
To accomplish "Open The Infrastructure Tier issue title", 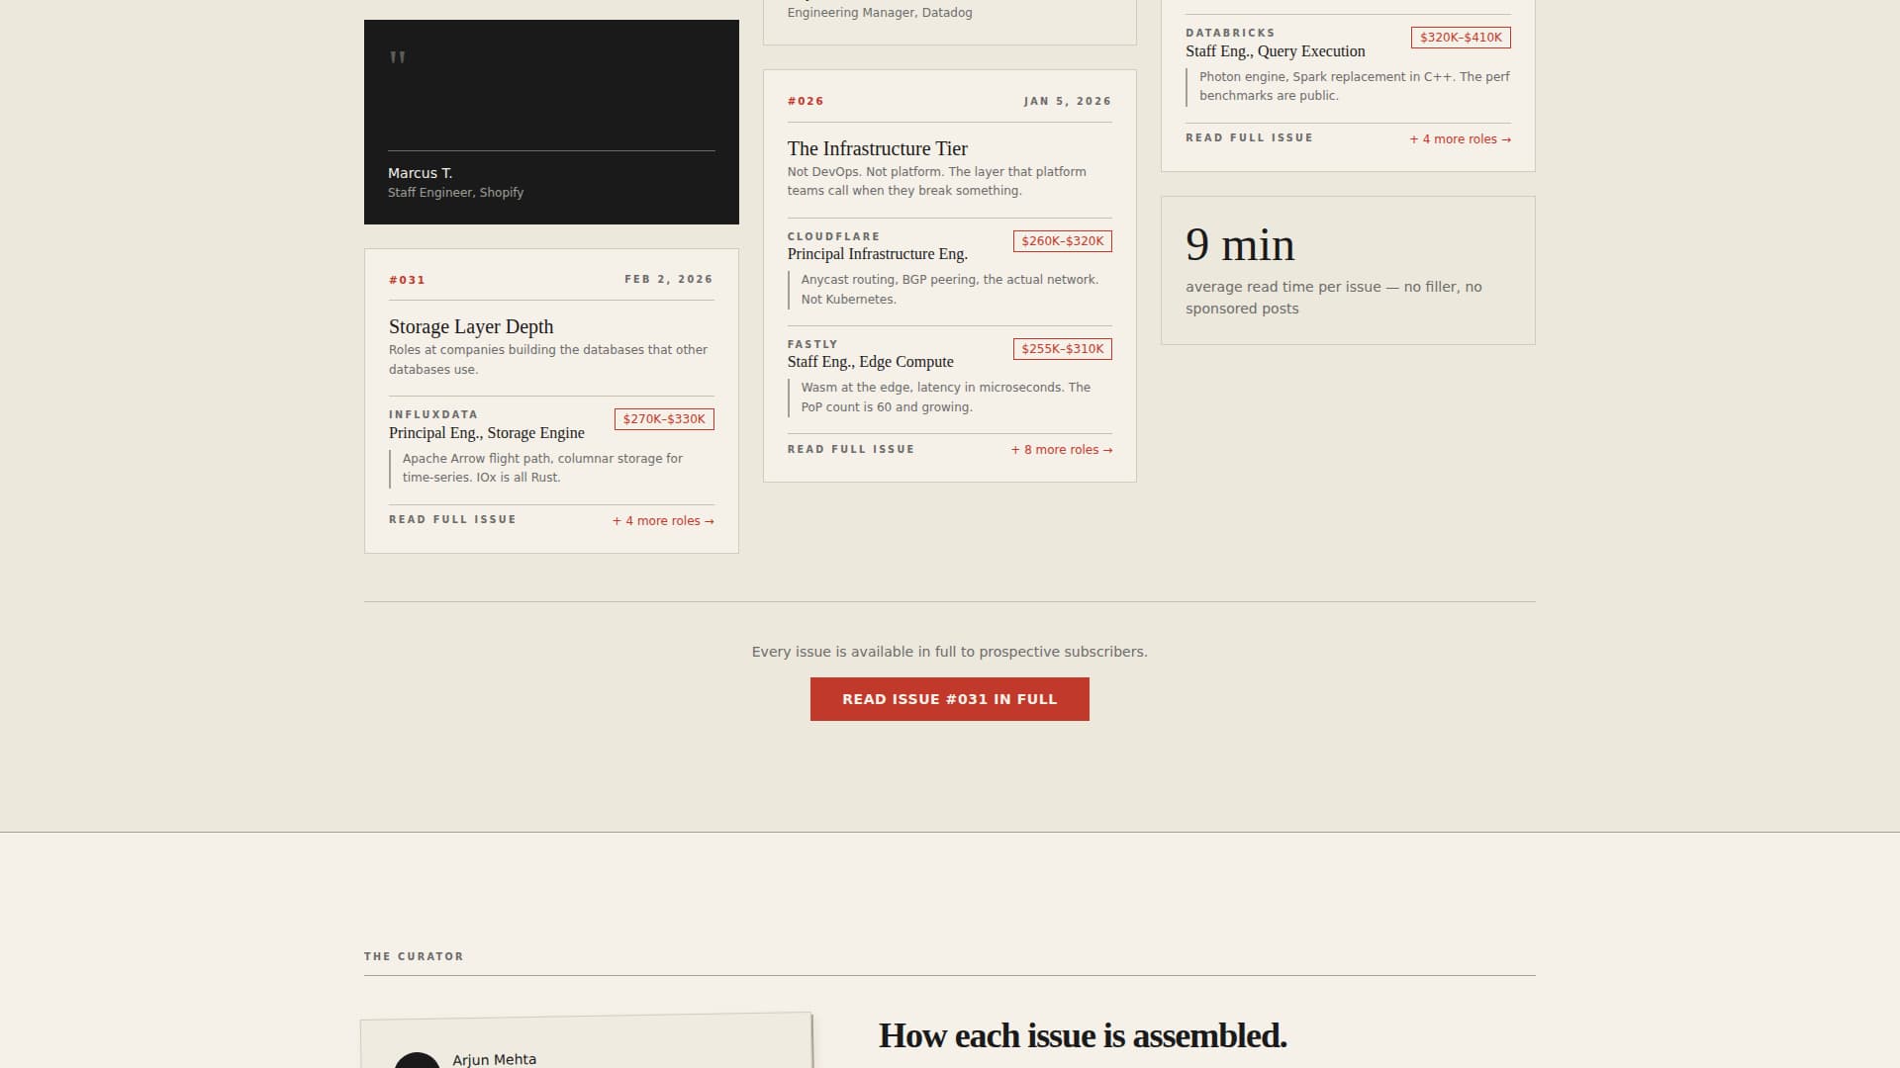I will coord(878,149).
